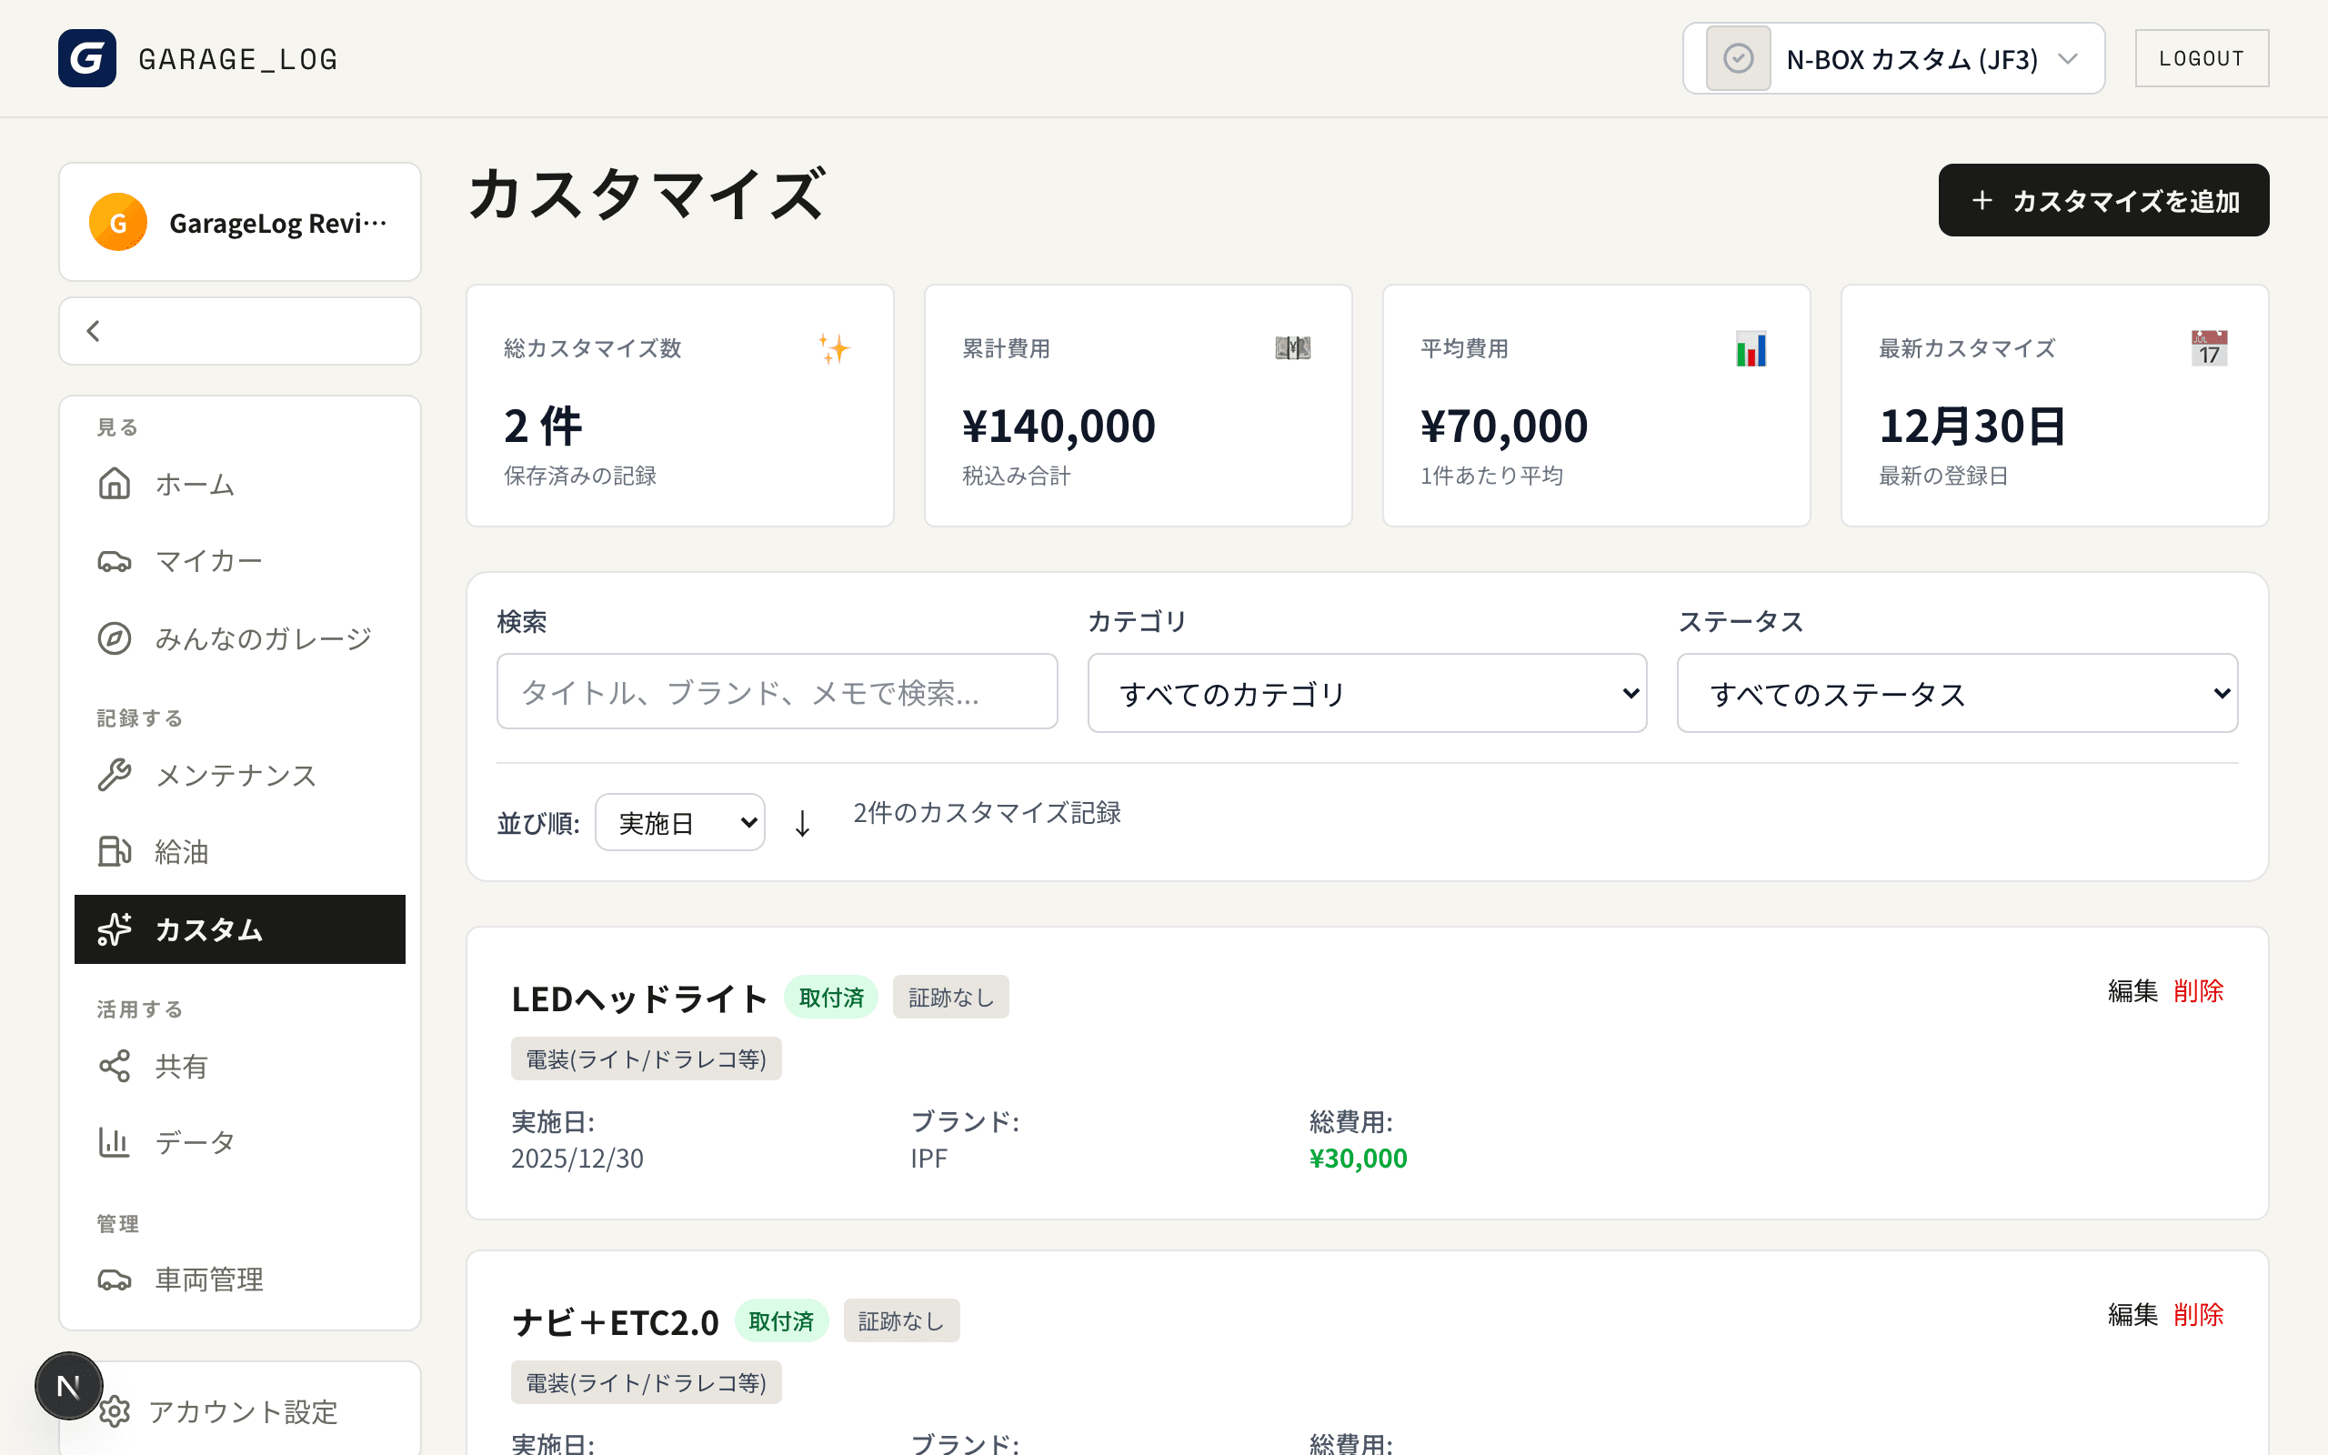Viewport: 2328px width, 1455px height.
Task: Click 証跡なし badge on ナビ＋ETC2.0
Action: pos(901,1320)
